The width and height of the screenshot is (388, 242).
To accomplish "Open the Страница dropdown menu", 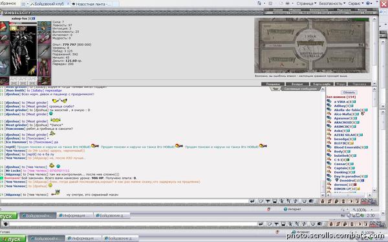I will point(306,3).
